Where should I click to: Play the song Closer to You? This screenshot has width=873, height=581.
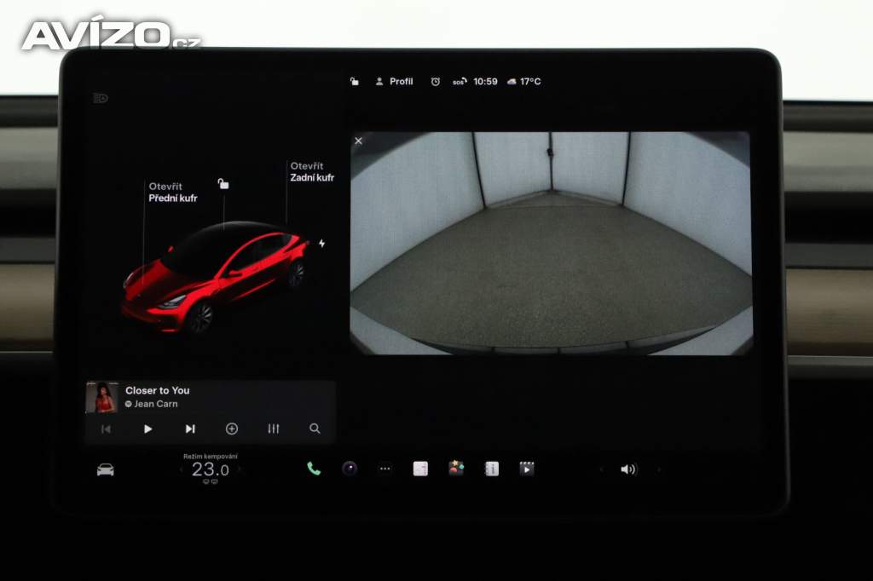(x=147, y=429)
